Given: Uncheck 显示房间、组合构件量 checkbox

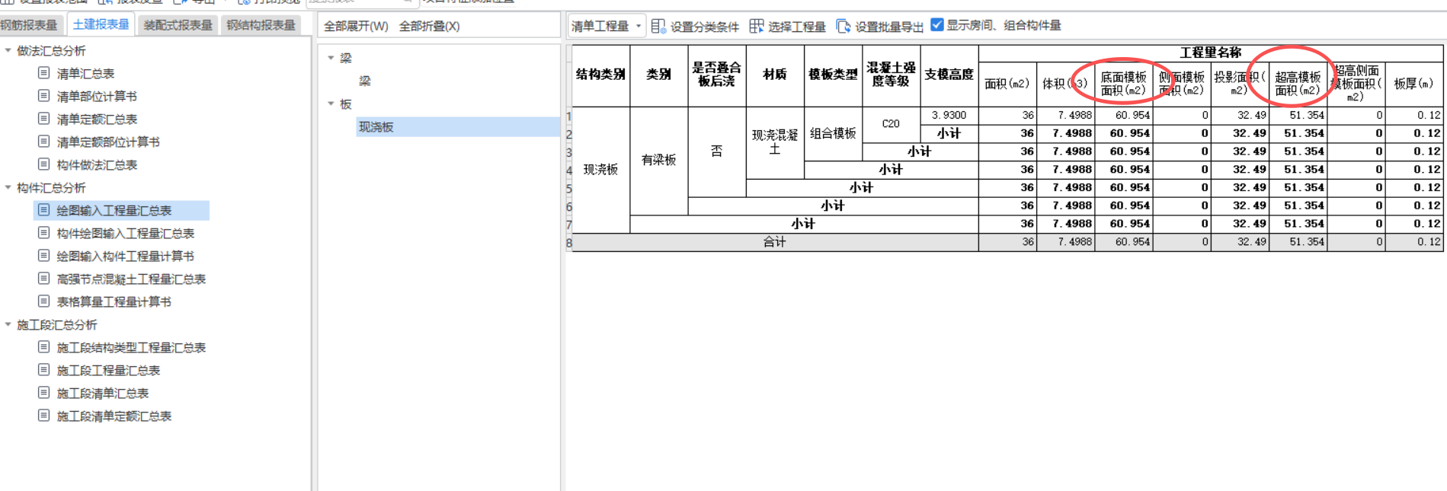Looking at the screenshot, I should click(x=937, y=25).
